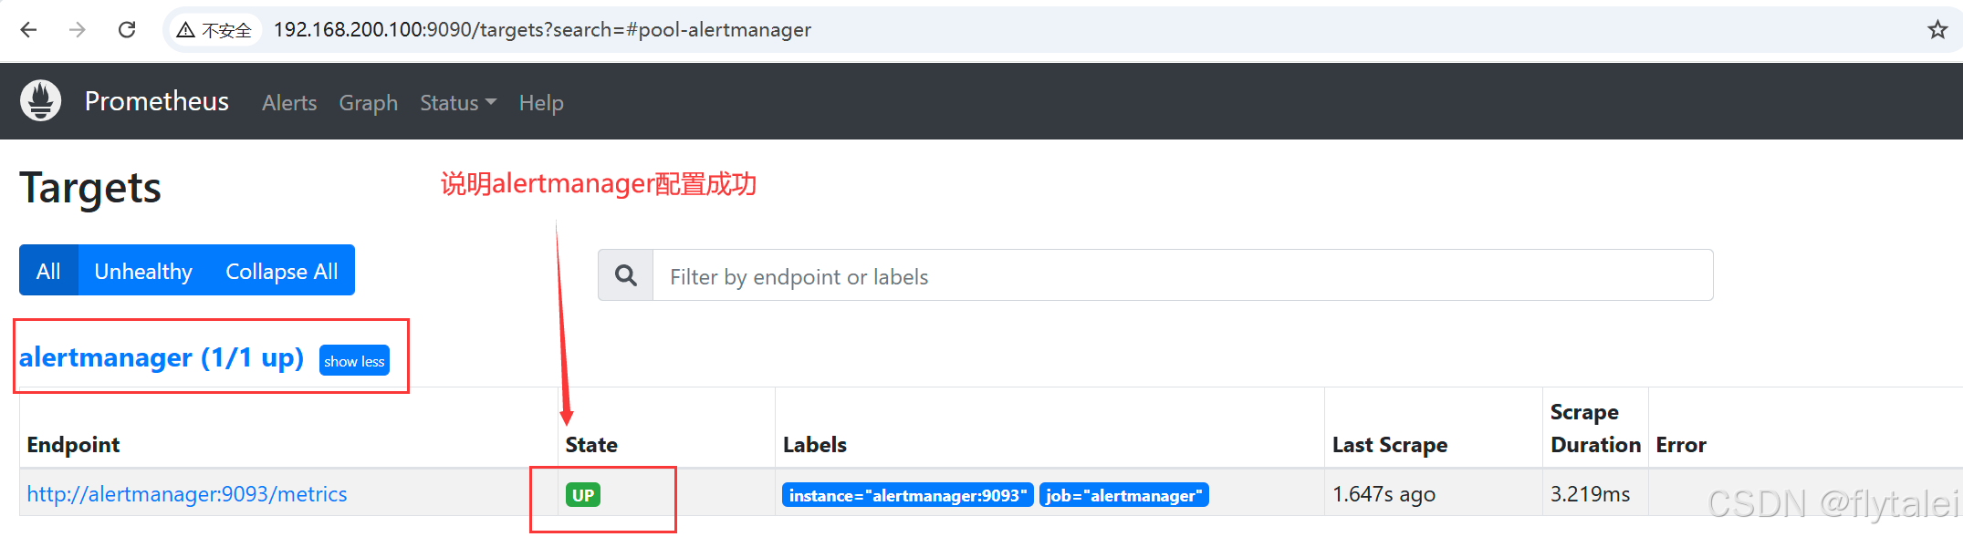Open the Prometheus home link
Image resolution: width=1963 pixels, height=537 pixels.
coord(157,101)
